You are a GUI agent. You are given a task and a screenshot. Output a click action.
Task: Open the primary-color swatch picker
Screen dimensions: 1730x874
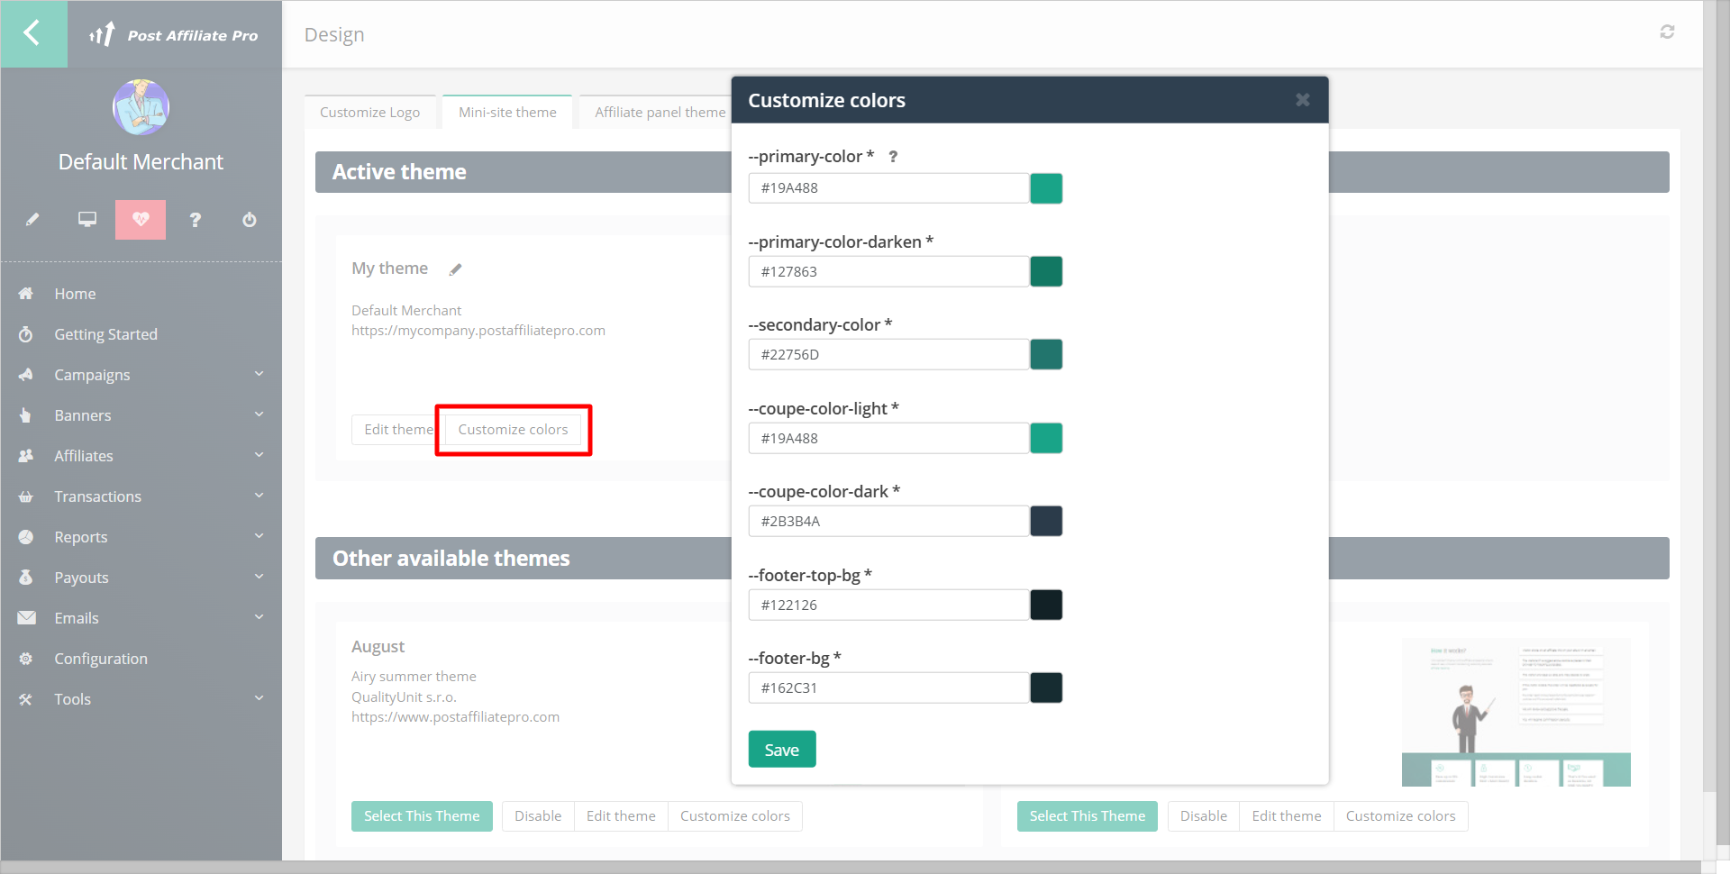click(x=1046, y=188)
